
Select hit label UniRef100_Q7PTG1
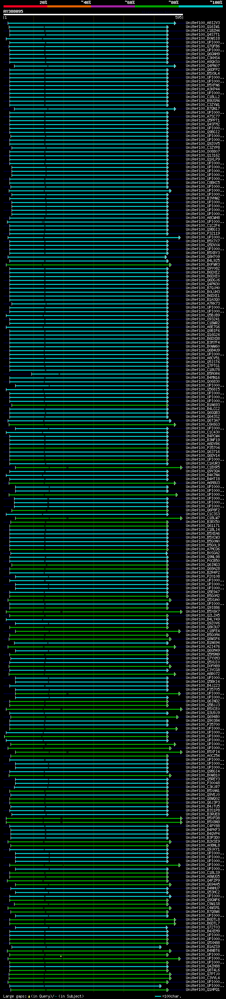pyautogui.click(x=203, y=366)
